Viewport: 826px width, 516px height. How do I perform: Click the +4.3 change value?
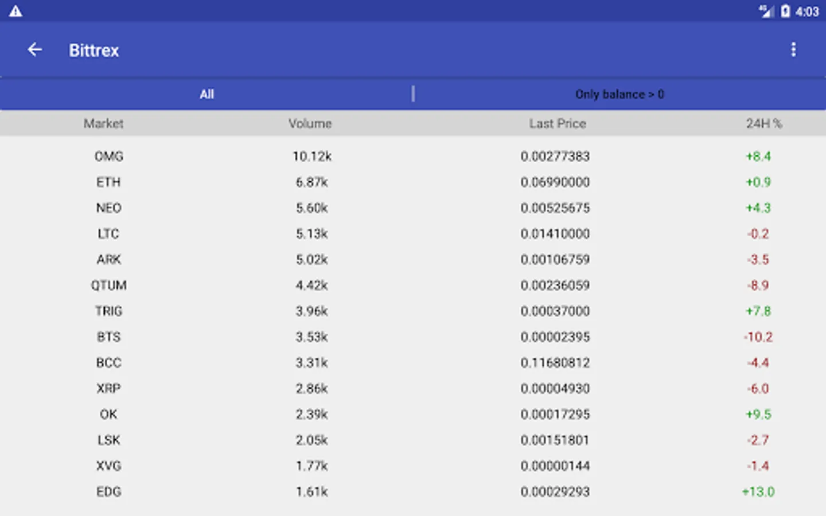[758, 208]
